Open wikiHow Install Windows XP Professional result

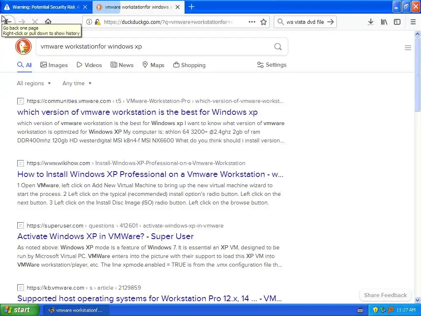tap(150, 174)
